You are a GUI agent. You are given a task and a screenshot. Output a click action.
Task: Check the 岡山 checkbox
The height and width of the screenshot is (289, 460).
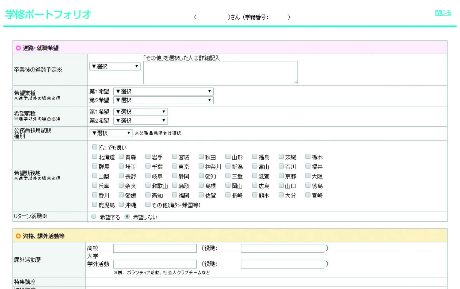tap(228, 185)
